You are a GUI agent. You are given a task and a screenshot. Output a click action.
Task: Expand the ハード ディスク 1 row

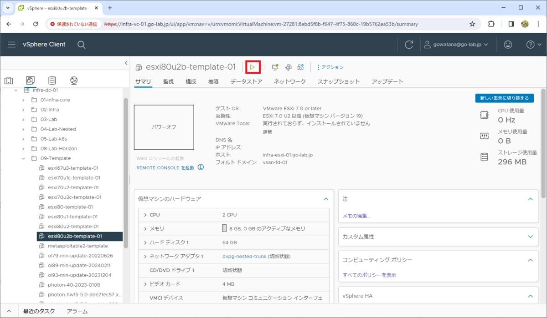click(x=145, y=242)
